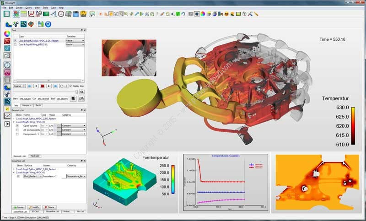Toggle Open Volume show checkbox
Image resolution: width=366 pixels, height=221 pixels.
pos(17,126)
